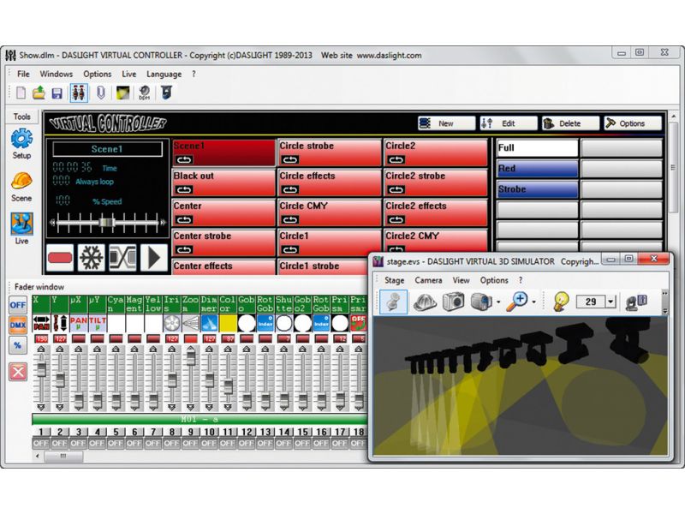Toggle the OFF button under channel 5
The height and width of the screenshot is (514, 685).
116,443
